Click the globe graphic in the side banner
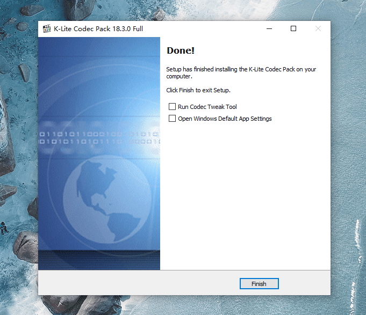The image size is (366, 315). (107, 200)
